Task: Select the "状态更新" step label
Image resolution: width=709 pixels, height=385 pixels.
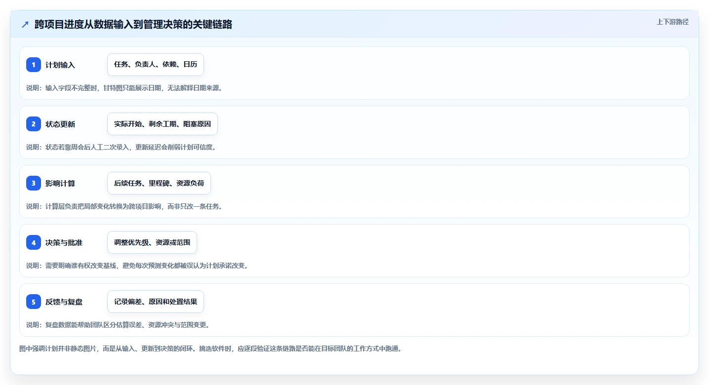Action: tap(60, 124)
